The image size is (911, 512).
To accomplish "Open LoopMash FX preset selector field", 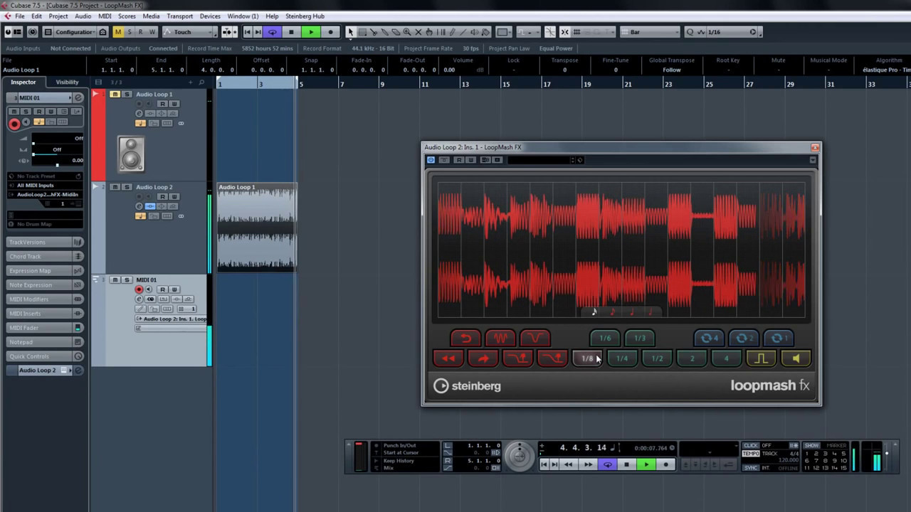I will click(x=541, y=160).
